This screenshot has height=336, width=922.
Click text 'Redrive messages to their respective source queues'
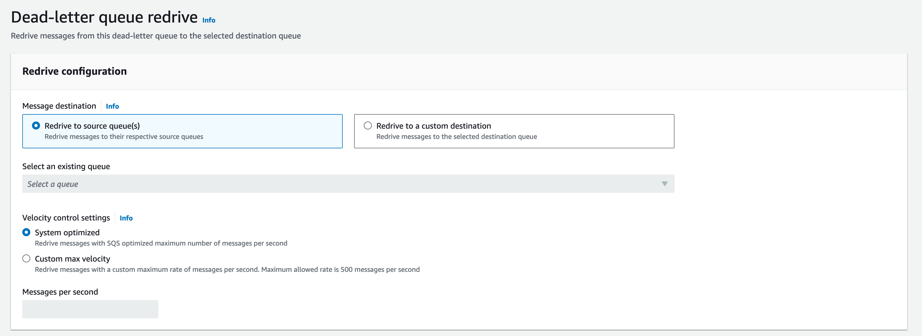coord(124,137)
